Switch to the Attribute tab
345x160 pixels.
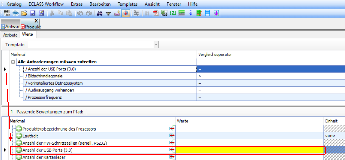tap(10, 35)
